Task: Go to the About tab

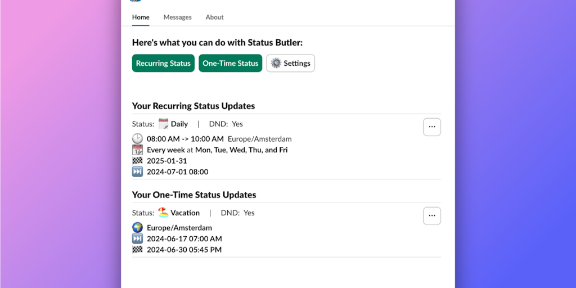Action: tap(214, 17)
